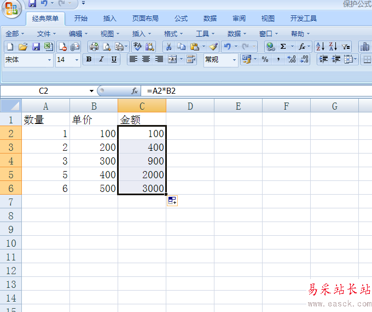Open the 格式 dropdown menu
This screenshot has width=372, height=312.
tap(173, 34)
